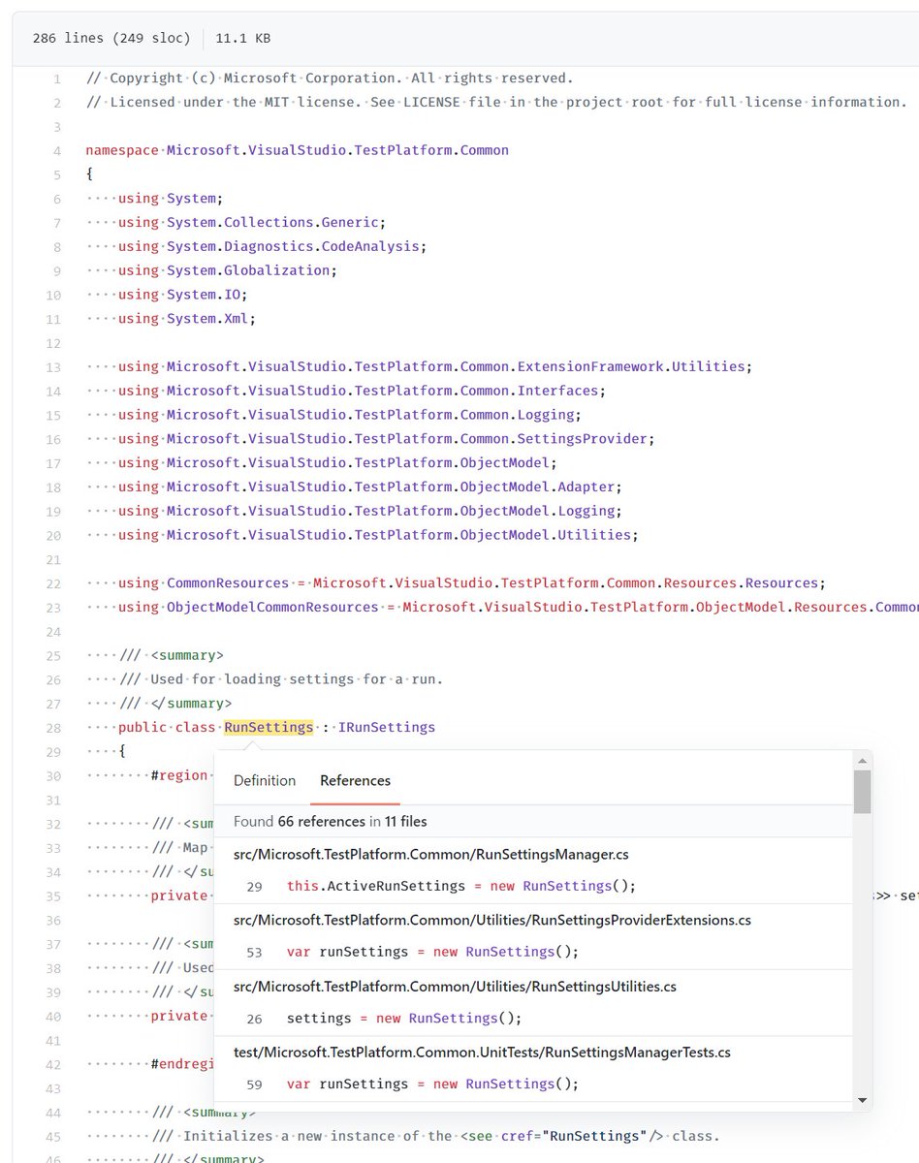Open RunSettingsUtilities.cs reference file

[x=455, y=987]
